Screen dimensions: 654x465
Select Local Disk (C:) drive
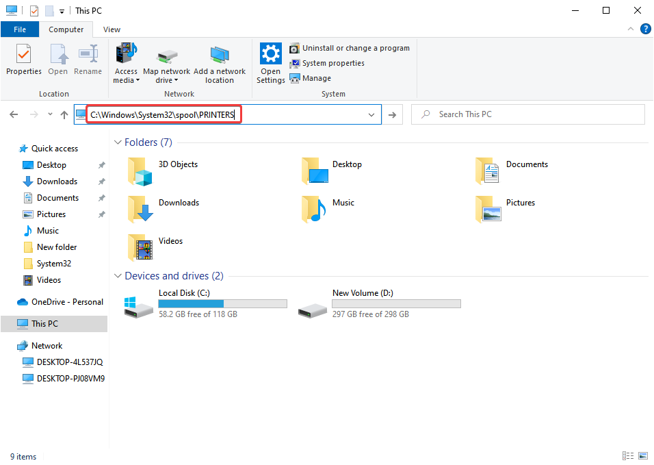tap(206, 304)
